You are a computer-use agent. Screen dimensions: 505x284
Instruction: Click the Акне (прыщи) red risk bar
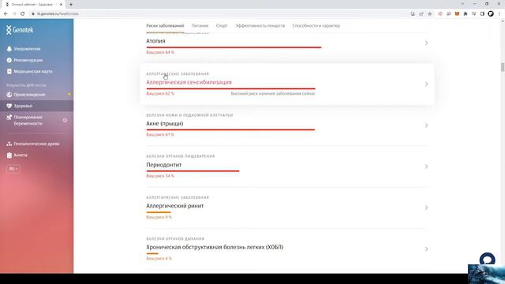point(230,129)
